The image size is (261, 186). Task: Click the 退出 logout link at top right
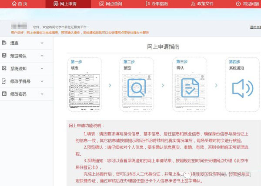(255, 27)
